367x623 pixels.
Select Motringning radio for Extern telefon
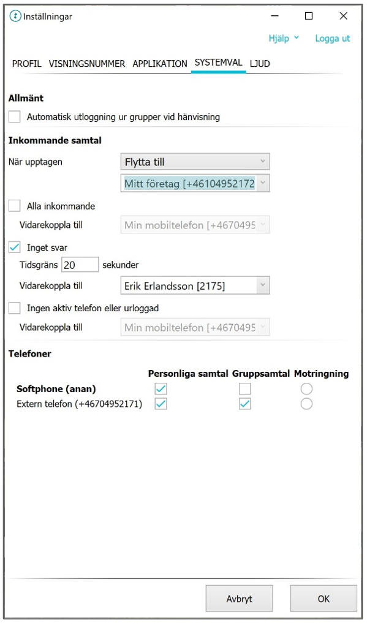(306, 404)
